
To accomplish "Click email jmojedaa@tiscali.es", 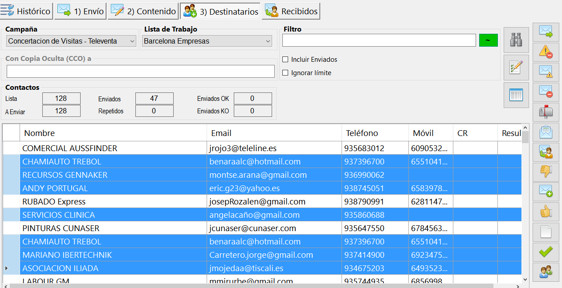I will tap(247, 268).
